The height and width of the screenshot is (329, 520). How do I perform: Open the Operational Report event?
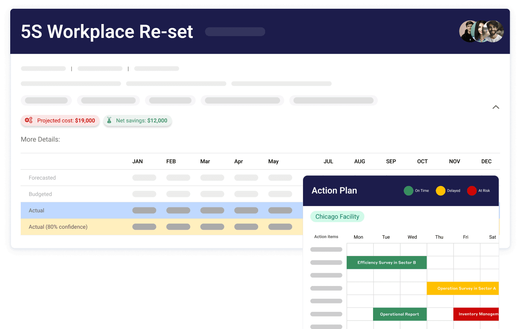[400, 314]
